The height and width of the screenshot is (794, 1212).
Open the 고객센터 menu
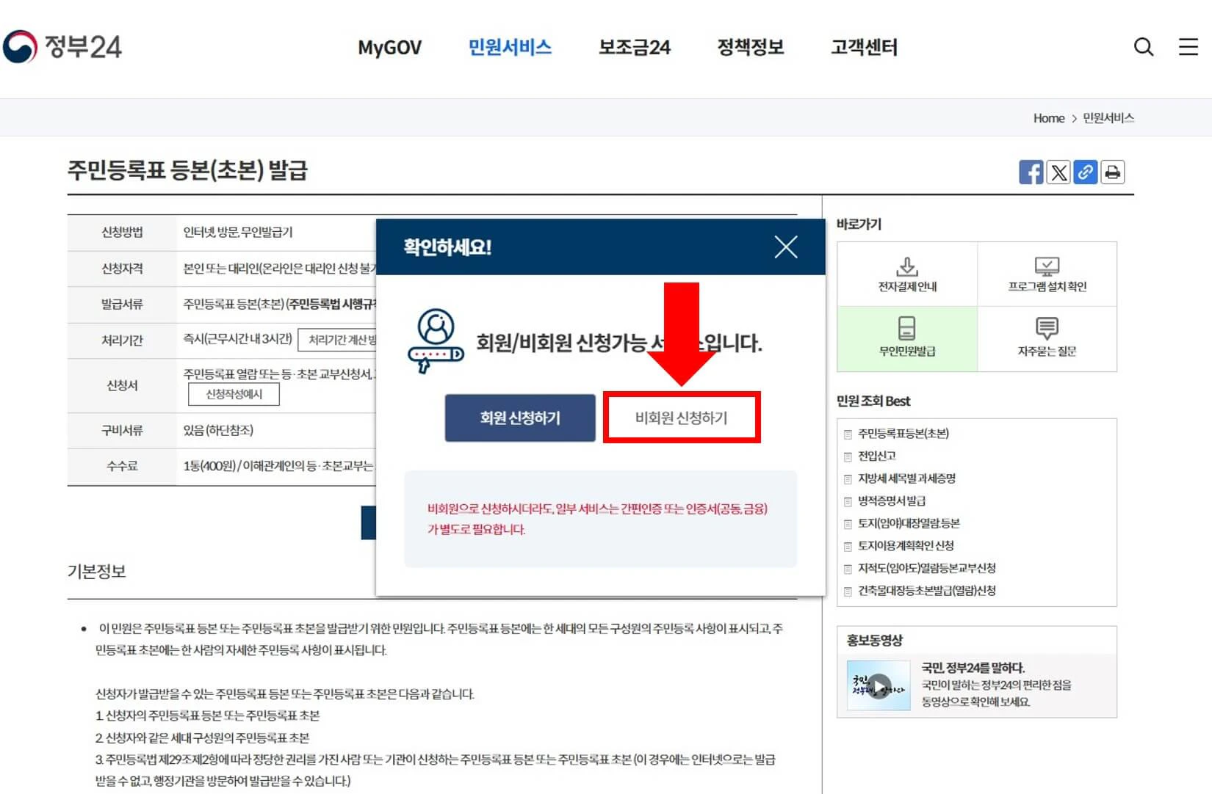point(865,47)
